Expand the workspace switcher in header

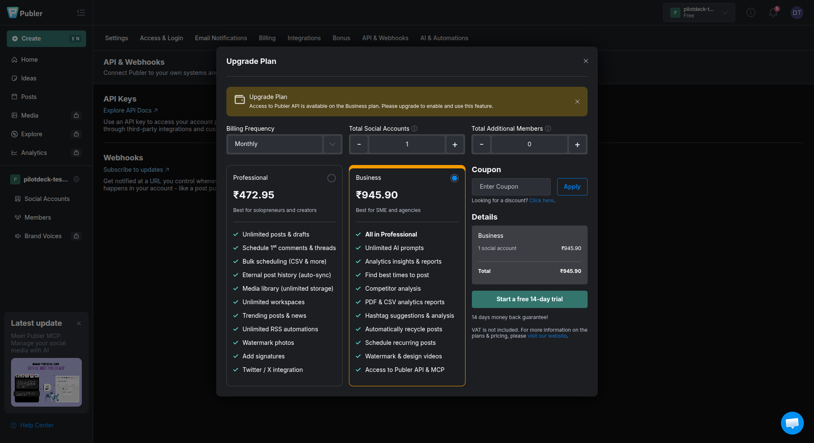click(699, 13)
